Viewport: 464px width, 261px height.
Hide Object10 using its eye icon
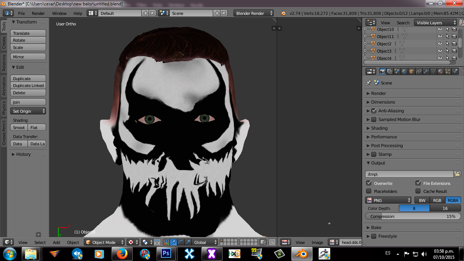(440, 29)
